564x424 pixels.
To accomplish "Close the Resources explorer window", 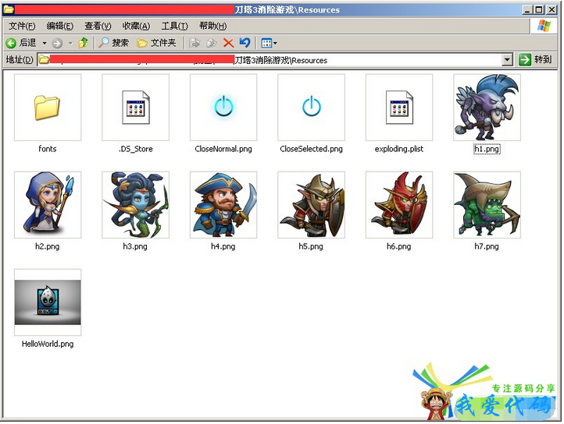I will coord(552,9).
